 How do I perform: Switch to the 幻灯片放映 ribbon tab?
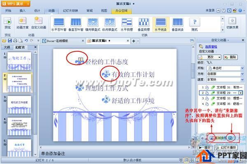click(x=70, y=11)
